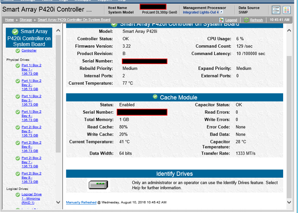Open the colored tile view icon in header
This screenshot has height=213, width=298.
[x=286, y=10]
